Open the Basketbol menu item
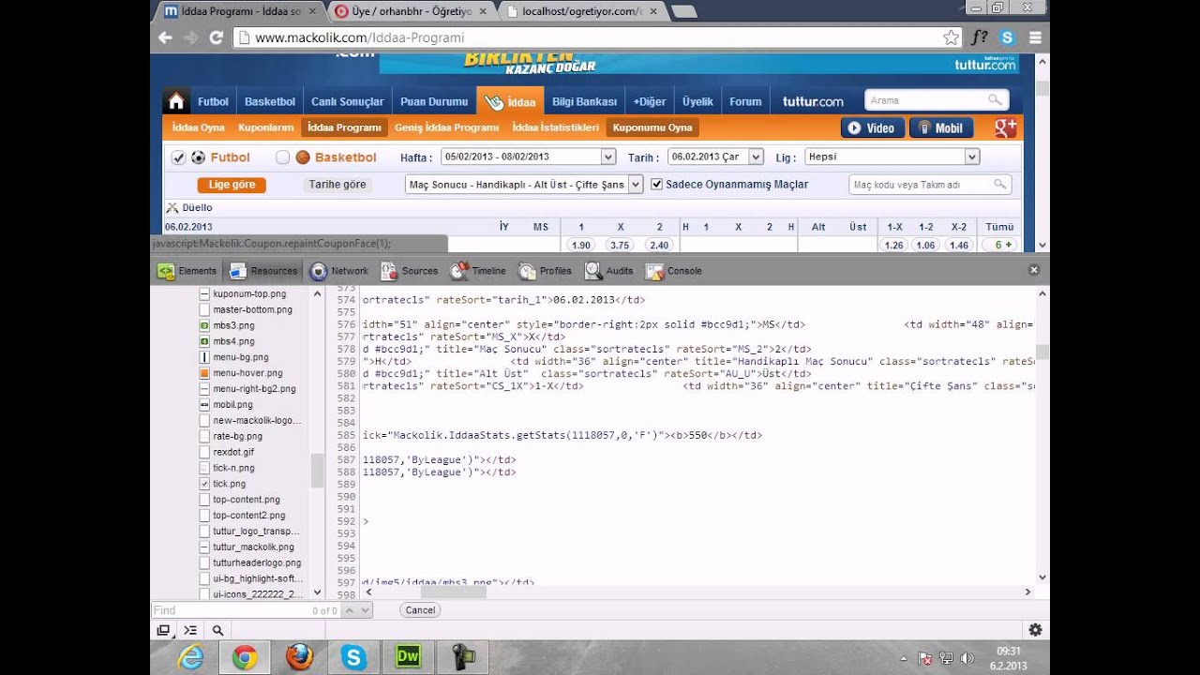Viewport: 1200px width, 675px height. (x=270, y=101)
